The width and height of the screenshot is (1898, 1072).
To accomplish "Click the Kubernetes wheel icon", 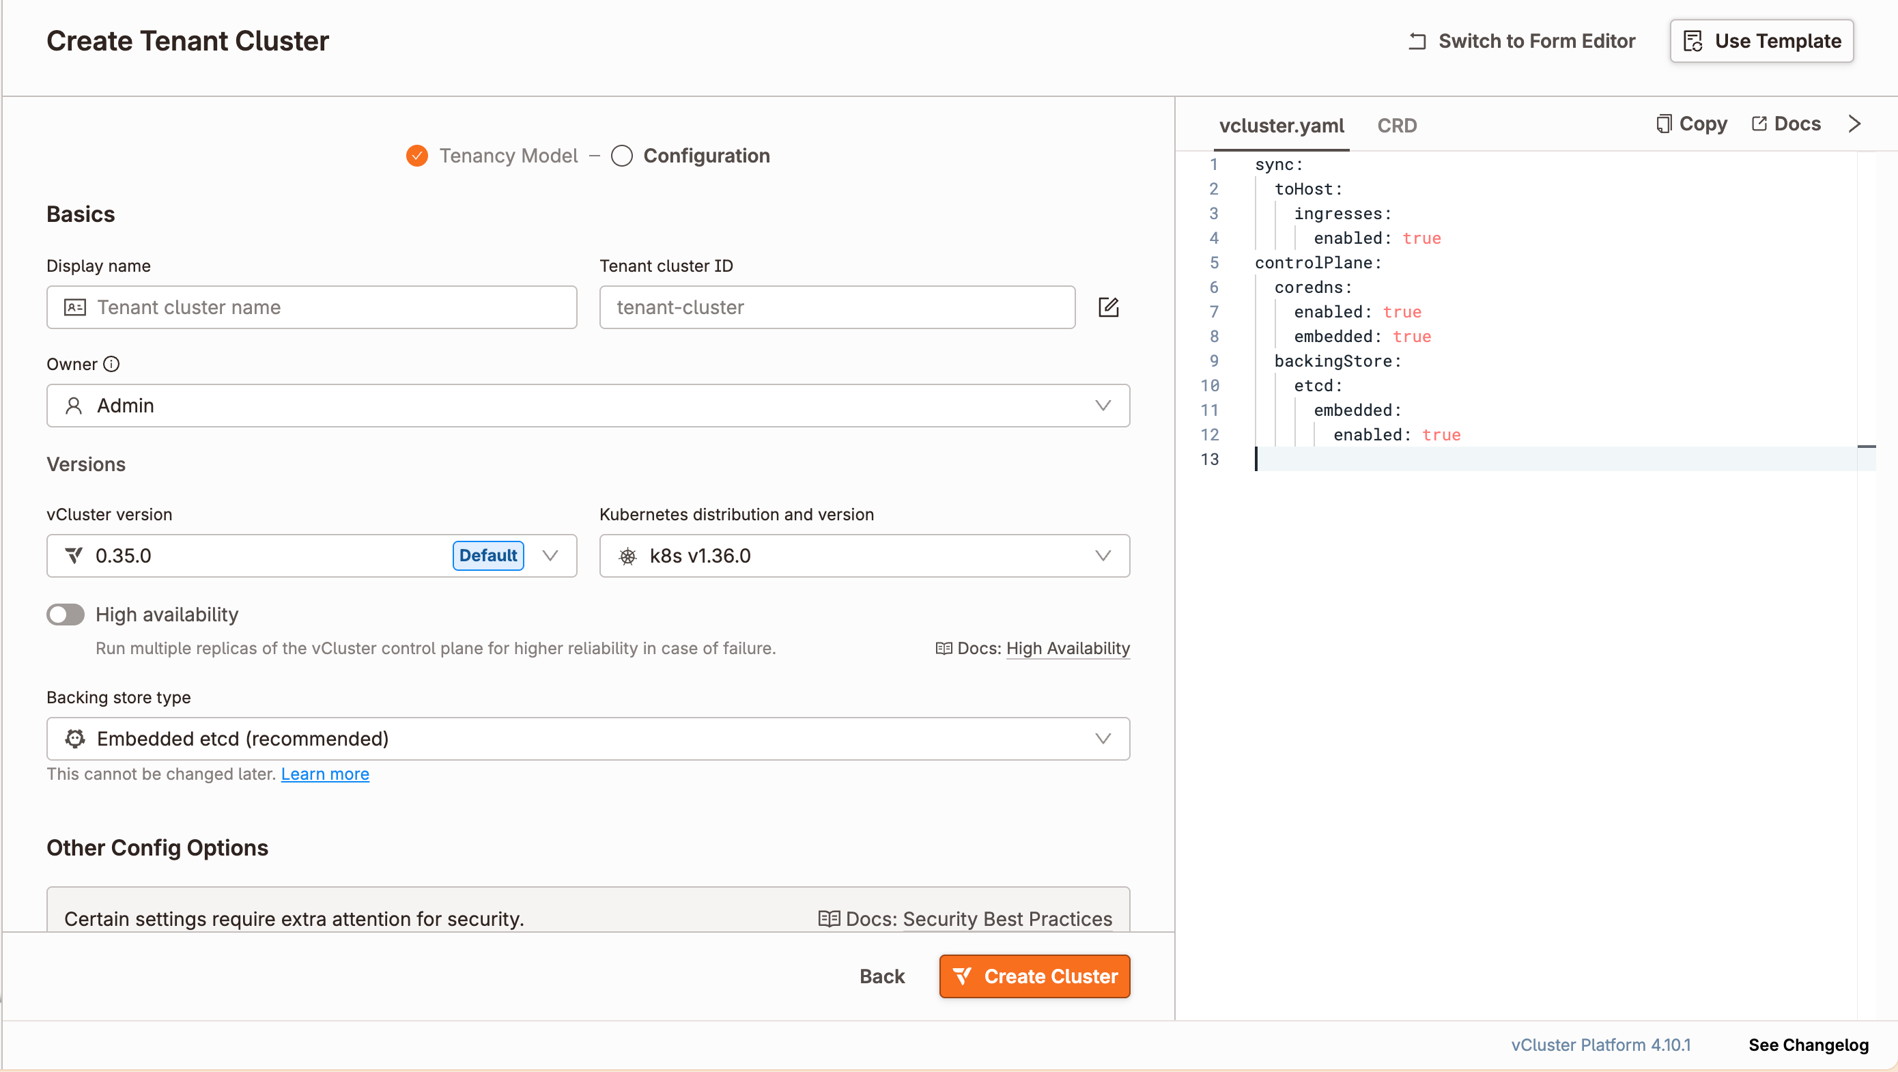I will tap(627, 556).
